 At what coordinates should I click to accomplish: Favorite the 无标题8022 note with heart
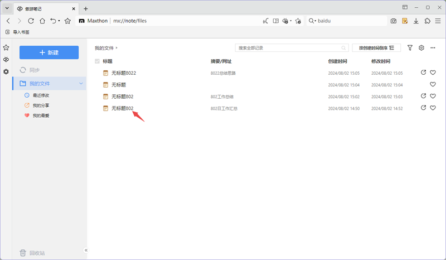433,73
